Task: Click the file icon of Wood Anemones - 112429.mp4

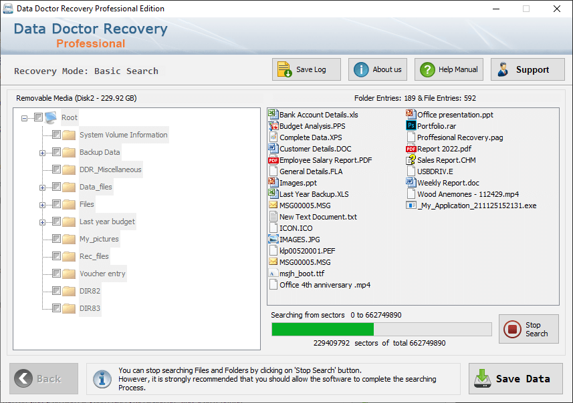Action: tap(411, 193)
